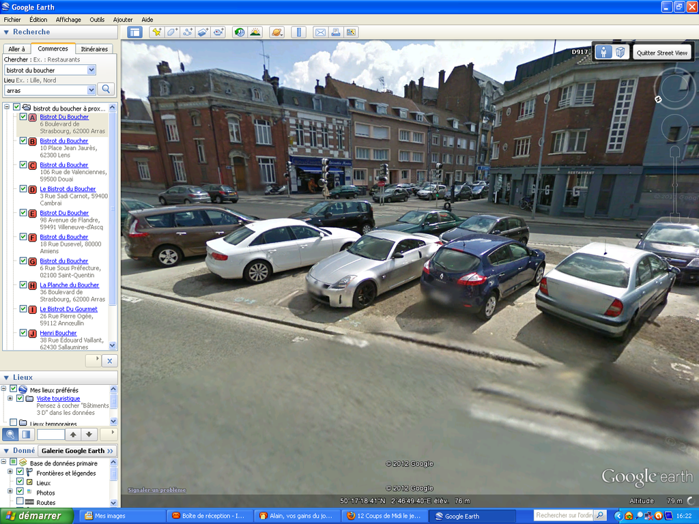699x524 pixels.
Task: Open the La Planche du Boucher link
Action: click(x=69, y=285)
